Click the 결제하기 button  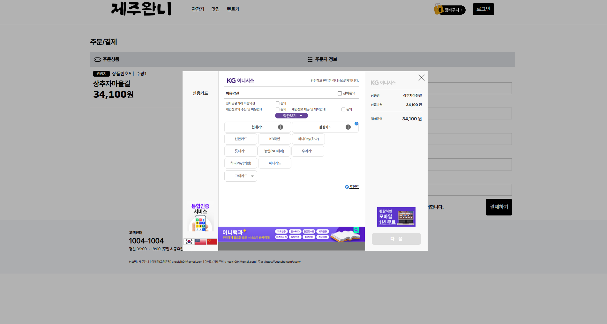499,207
